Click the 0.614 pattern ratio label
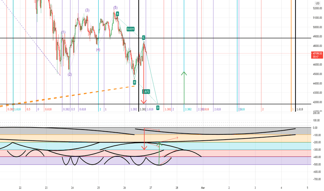The height and width of the screenshot is (191, 324). 130,29
